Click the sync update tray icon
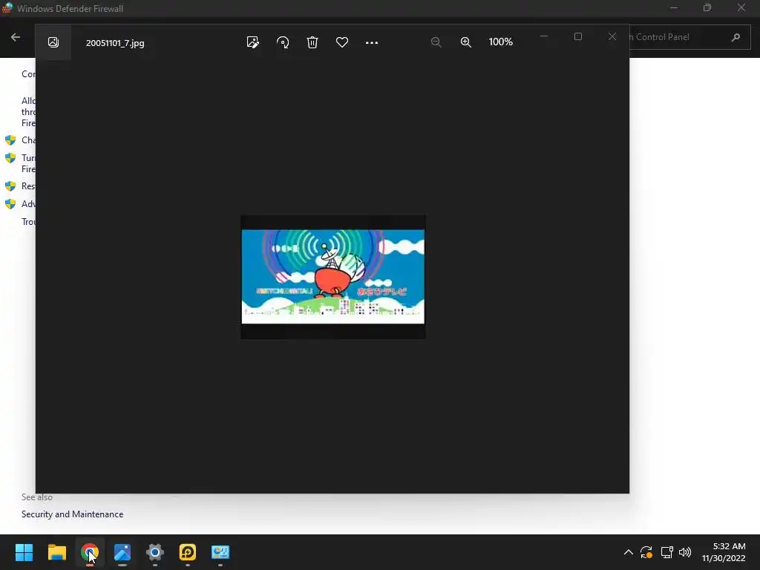 tap(646, 552)
